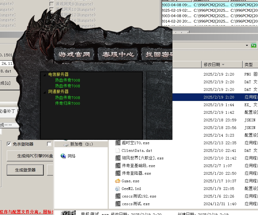Click the green refresh icon beside address bar
The width and height of the screenshot is (258, 215).
[254, 45]
